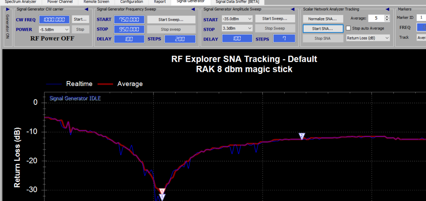Start the frequency sweep
The image size is (426, 201).
[171, 19]
